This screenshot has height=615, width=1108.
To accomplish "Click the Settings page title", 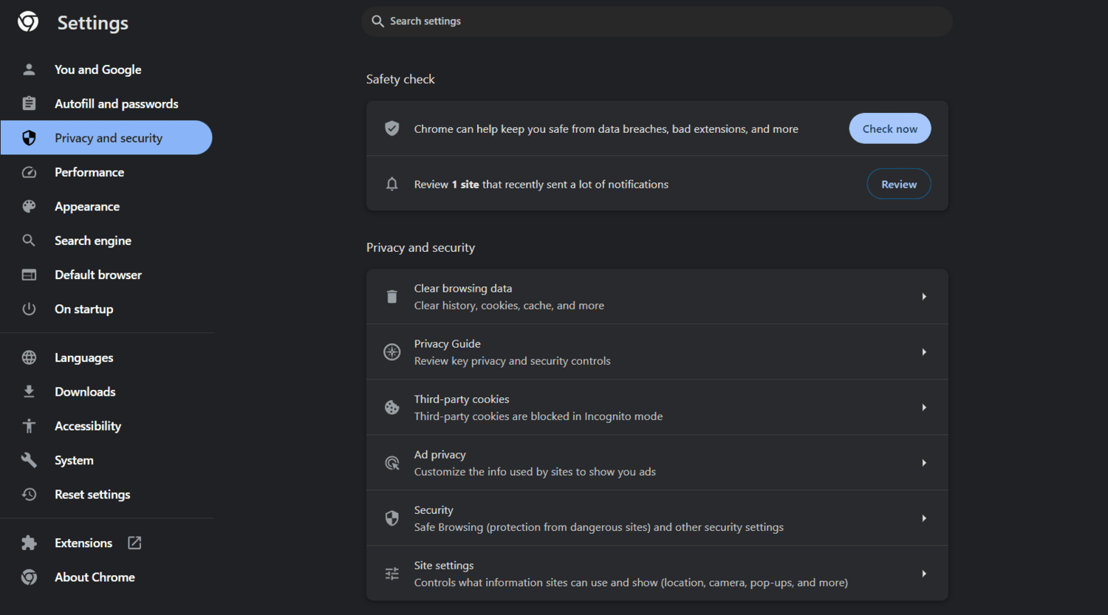I will click(93, 23).
